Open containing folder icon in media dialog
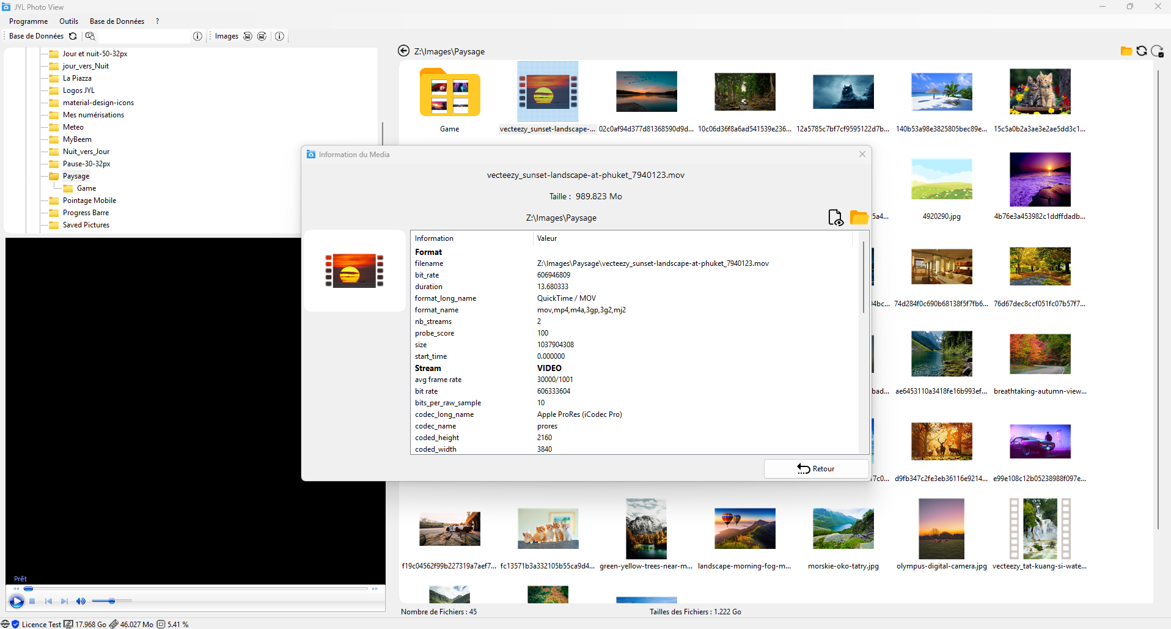Screen dimensions: 1171x629 (x=859, y=218)
